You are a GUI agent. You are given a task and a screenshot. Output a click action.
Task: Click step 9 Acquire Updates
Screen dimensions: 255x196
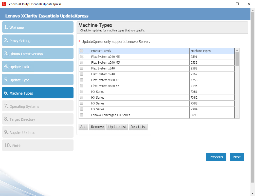pyautogui.click(x=38, y=132)
